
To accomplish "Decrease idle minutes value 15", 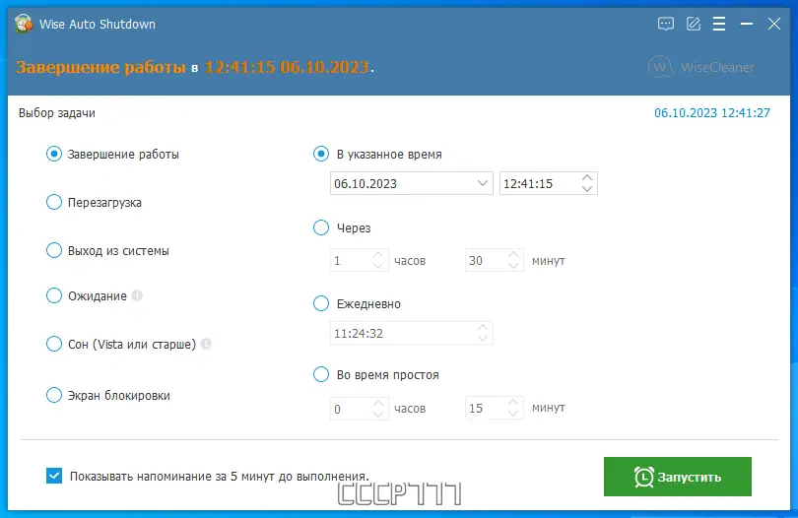I will [513, 414].
